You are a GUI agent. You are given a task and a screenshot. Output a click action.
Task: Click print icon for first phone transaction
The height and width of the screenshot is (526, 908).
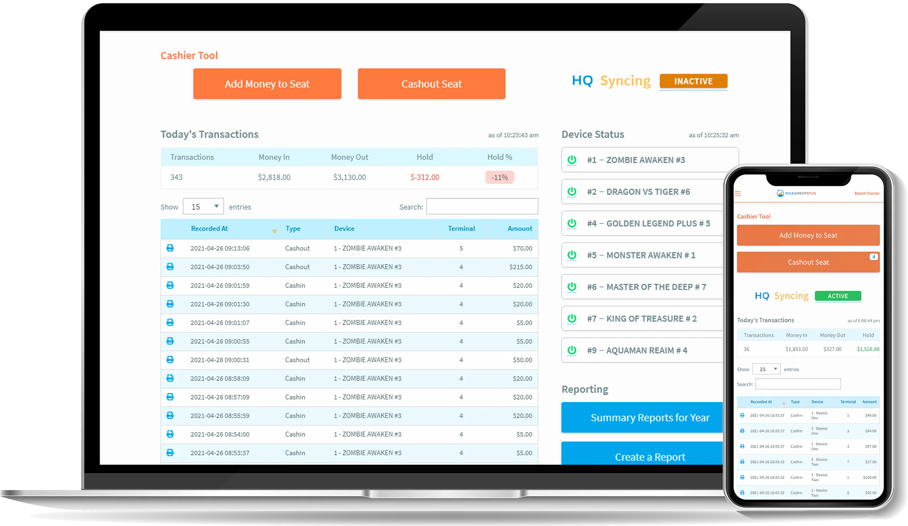pyautogui.click(x=742, y=415)
